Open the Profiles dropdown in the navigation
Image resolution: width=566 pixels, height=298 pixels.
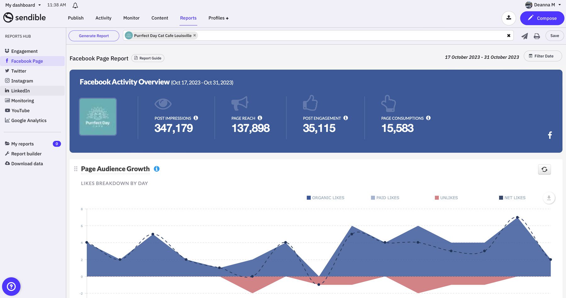click(x=218, y=18)
